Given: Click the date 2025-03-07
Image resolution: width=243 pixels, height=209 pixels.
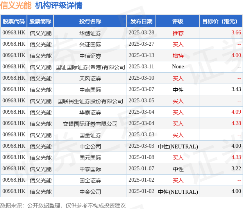Looking at the screenshot, I should pos(141,89).
